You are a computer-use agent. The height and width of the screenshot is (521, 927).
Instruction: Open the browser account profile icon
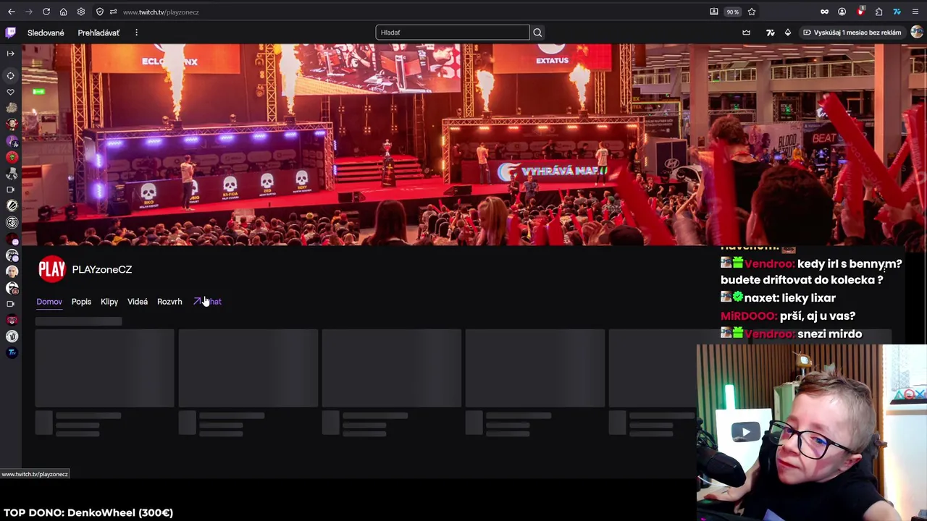point(842,12)
